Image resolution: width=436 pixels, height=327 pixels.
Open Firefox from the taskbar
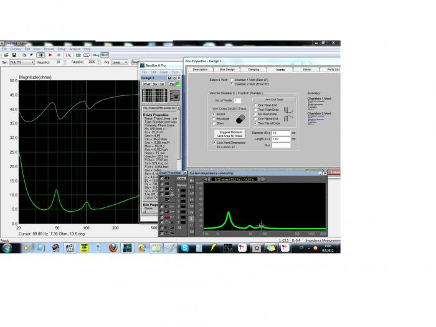click(113, 248)
